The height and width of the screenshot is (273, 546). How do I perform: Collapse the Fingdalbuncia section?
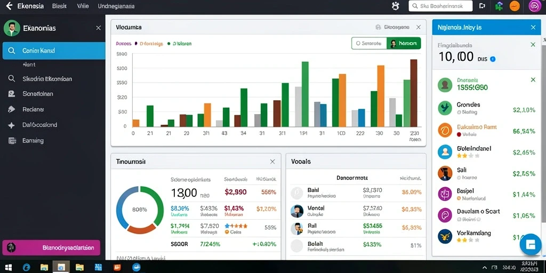533,45
